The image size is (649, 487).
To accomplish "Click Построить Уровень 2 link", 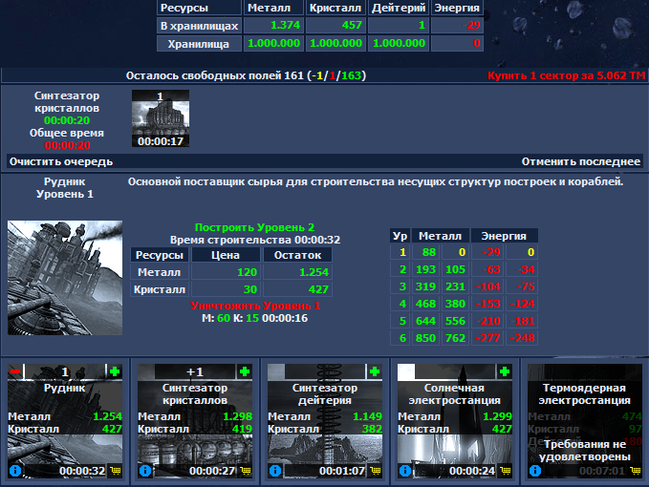I will 254,227.
